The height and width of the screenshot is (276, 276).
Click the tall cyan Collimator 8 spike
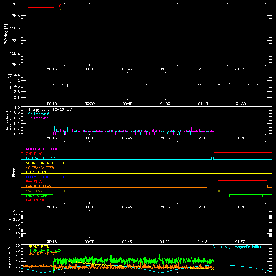pyautogui.click(x=78, y=120)
